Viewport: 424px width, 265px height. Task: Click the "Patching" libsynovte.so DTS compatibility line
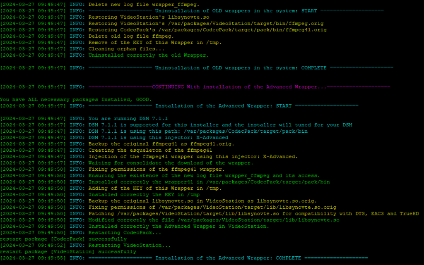coord(253,214)
